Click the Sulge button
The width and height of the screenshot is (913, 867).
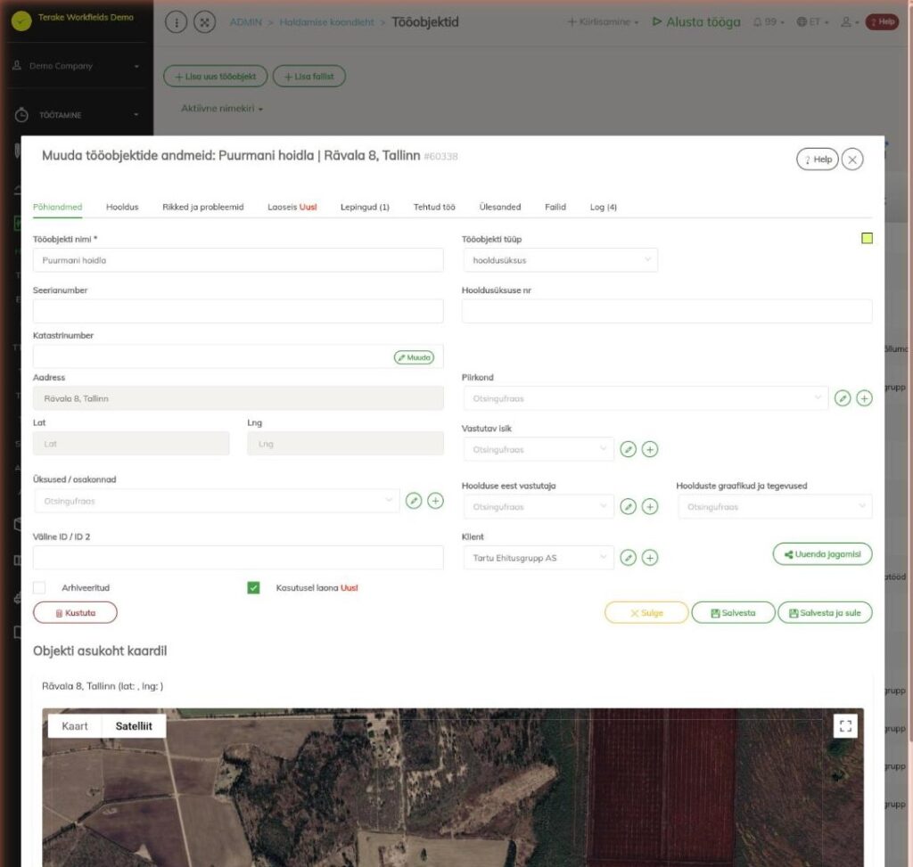click(646, 613)
